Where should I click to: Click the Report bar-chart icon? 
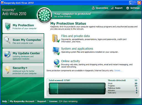(112, 8)
